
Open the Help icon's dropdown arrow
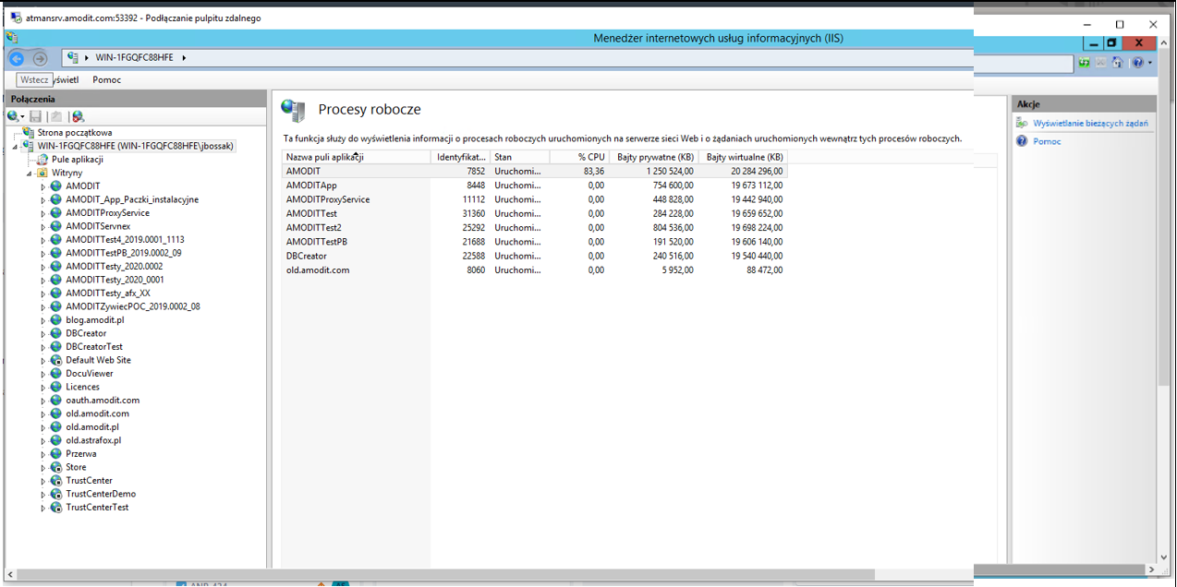pos(1150,63)
